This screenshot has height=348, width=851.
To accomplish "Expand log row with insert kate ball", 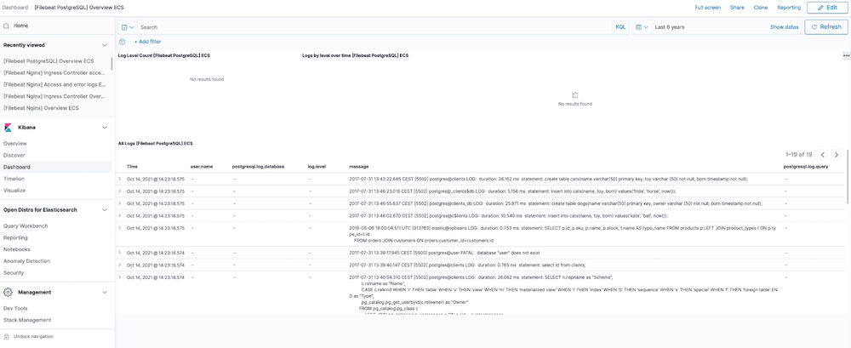I will [x=120, y=215].
